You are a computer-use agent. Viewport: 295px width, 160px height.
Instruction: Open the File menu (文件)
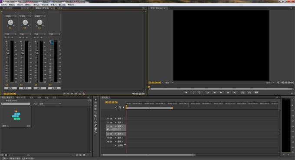click(x=4, y=4)
